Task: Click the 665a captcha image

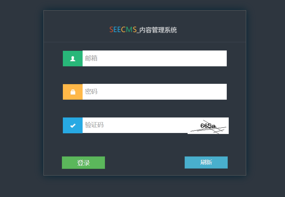Action: click(208, 126)
